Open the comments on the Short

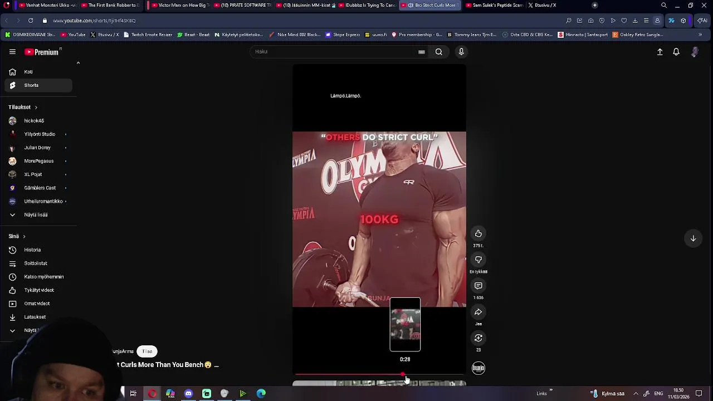coord(478,286)
